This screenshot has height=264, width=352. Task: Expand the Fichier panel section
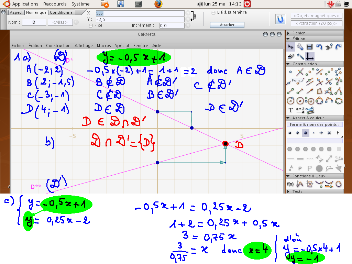[x=298, y=33]
